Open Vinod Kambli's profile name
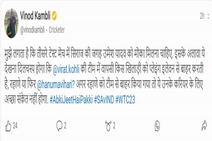 tap(35, 16)
